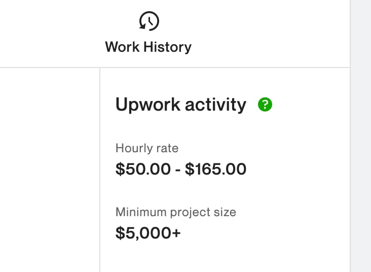The width and height of the screenshot is (371, 272).
Task: Click the word Upwork in the section heading
Action: (148, 105)
